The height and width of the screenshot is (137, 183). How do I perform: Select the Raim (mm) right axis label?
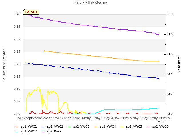coord(179,64)
